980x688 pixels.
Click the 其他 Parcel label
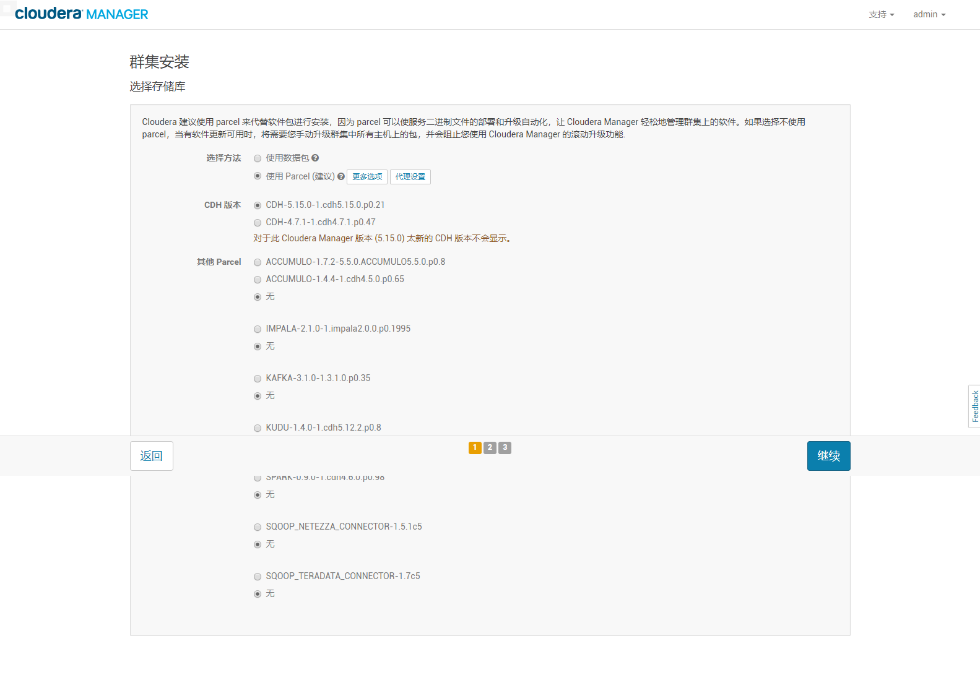(x=219, y=262)
